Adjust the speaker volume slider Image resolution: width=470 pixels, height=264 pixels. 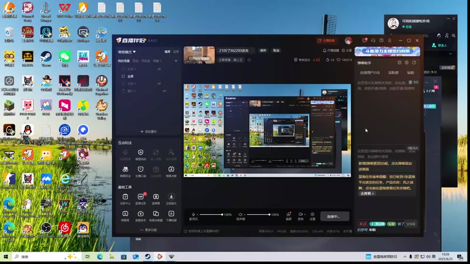[258, 215]
